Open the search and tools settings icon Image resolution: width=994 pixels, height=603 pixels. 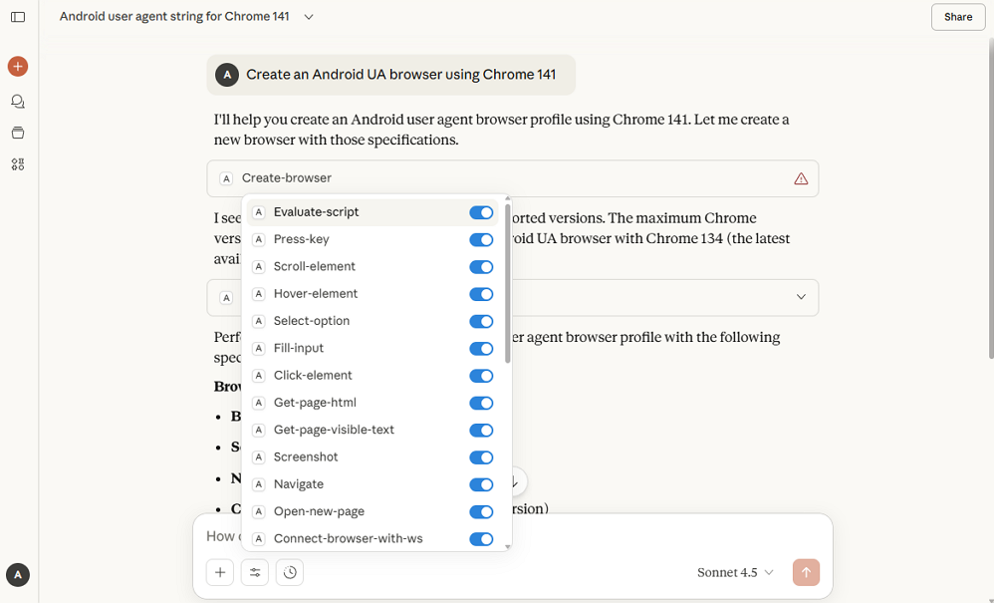[x=255, y=572]
